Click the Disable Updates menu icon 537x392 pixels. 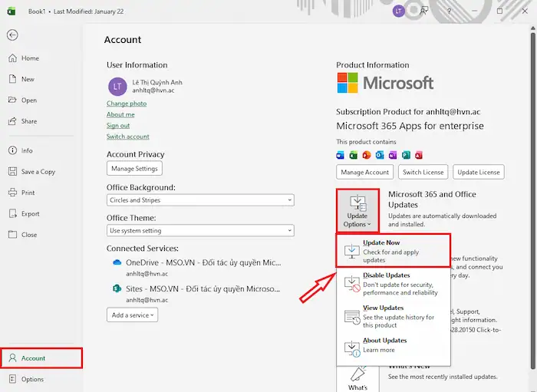(351, 283)
